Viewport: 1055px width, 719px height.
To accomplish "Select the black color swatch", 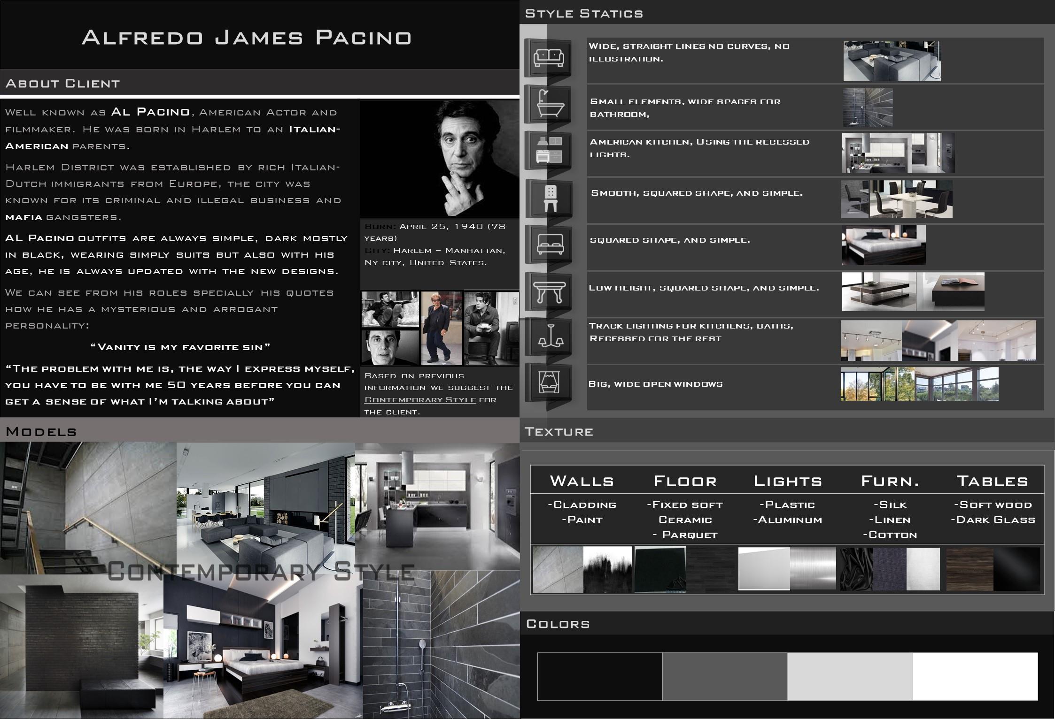I will pyautogui.click(x=599, y=676).
